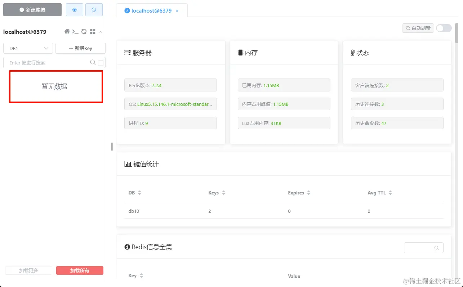Click the 进程ID: 9 field

(170, 123)
